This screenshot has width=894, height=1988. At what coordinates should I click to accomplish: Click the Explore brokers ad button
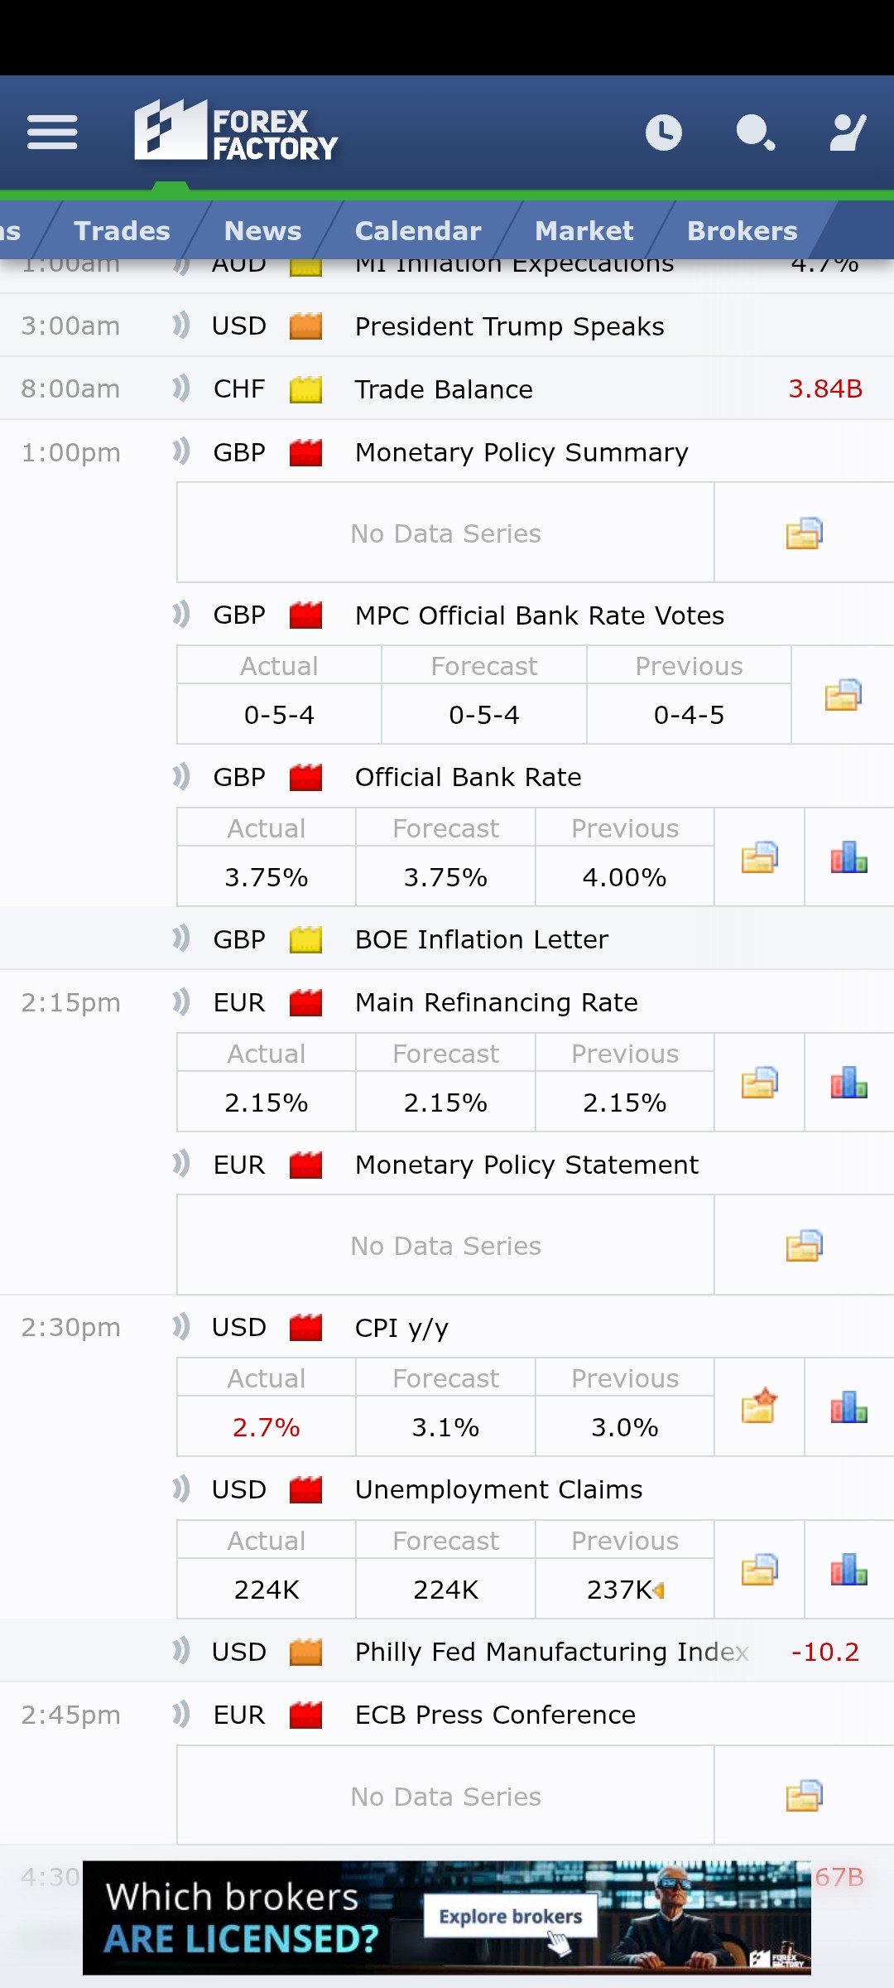pos(511,1917)
